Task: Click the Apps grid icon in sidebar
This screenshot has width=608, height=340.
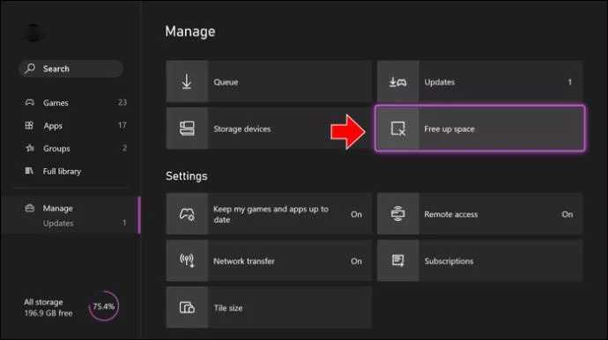Action: click(x=29, y=125)
